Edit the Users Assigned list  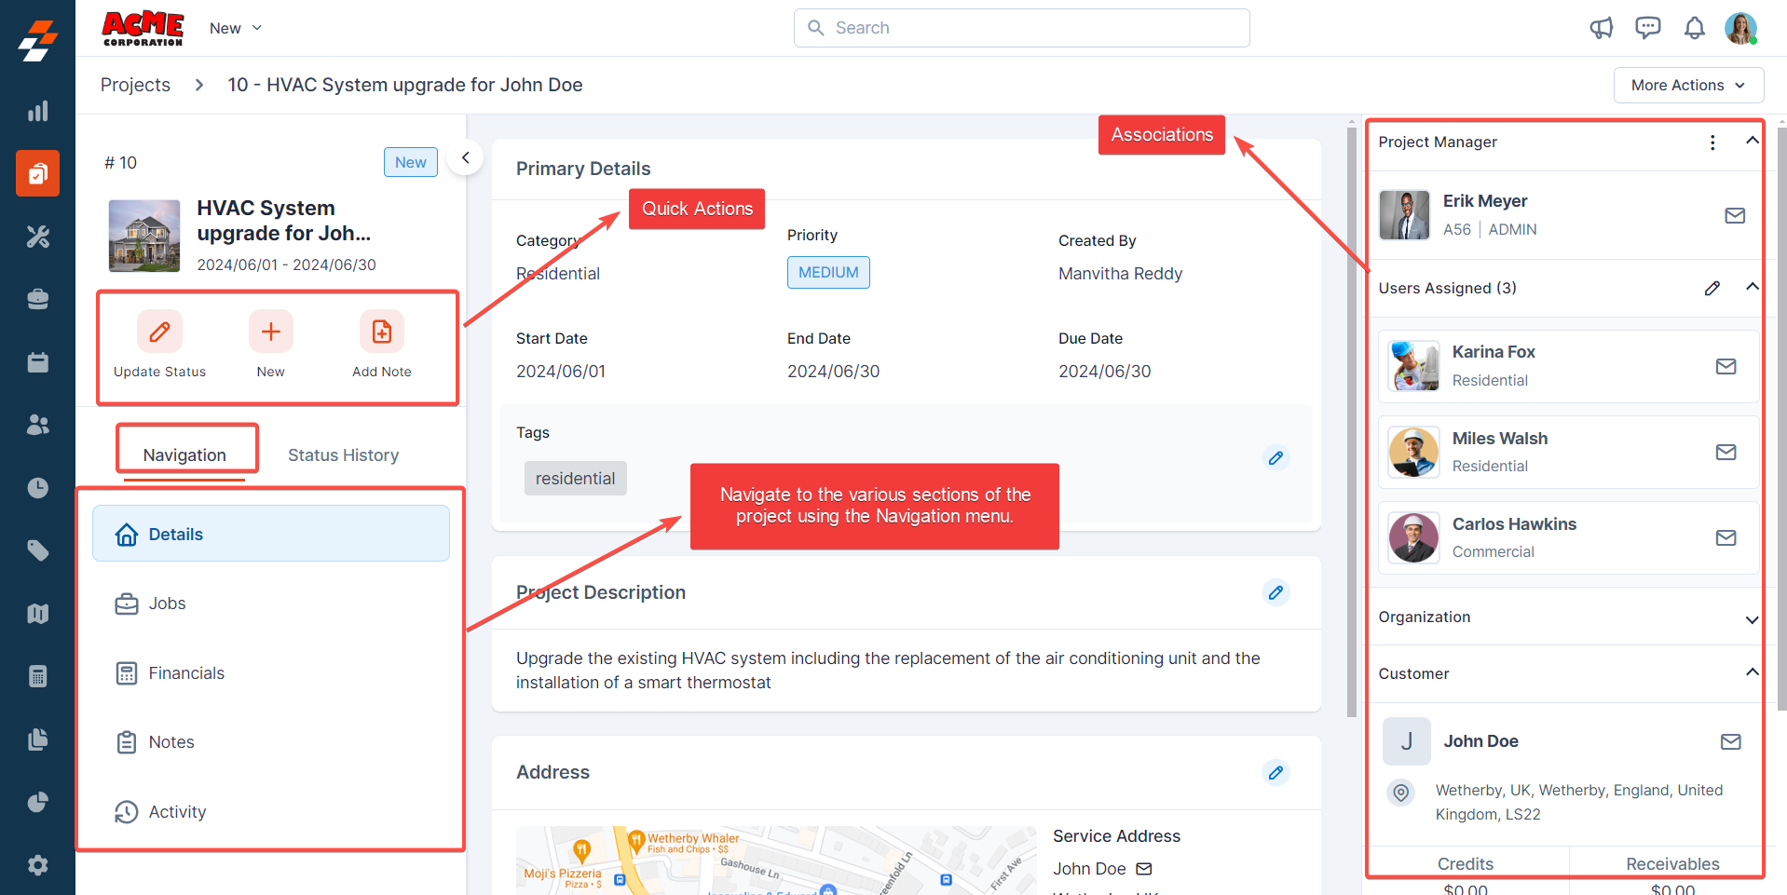click(1712, 288)
